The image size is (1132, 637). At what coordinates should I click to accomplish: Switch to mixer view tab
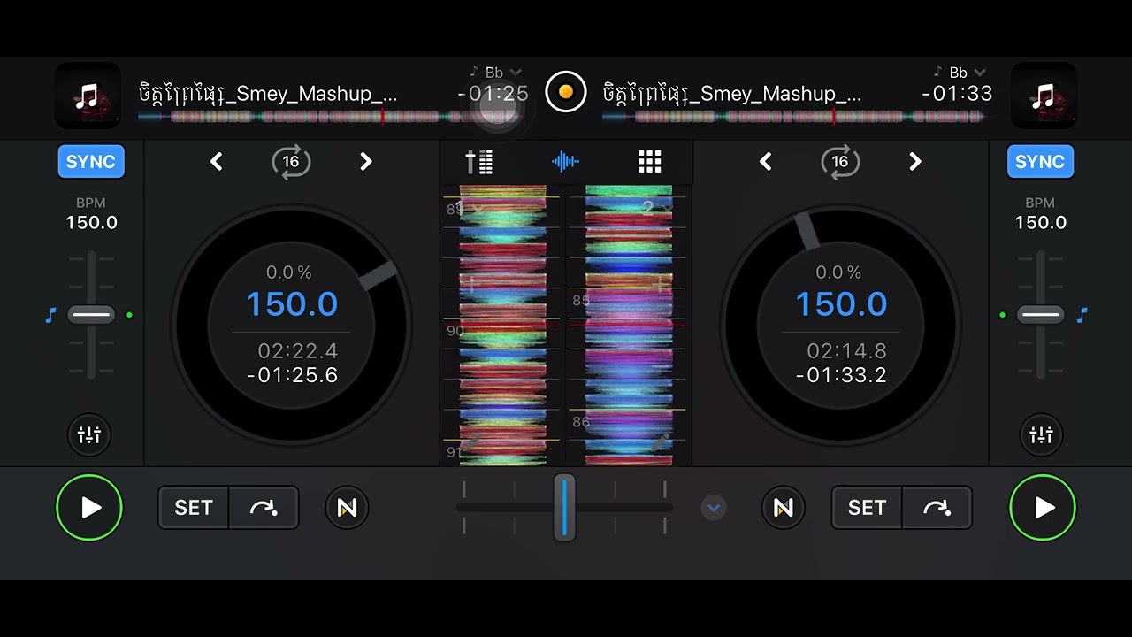pyautogui.click(x=479, y=162)
